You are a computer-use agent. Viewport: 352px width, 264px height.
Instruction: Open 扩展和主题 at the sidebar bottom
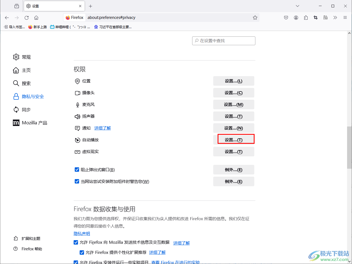pos(27,239)
